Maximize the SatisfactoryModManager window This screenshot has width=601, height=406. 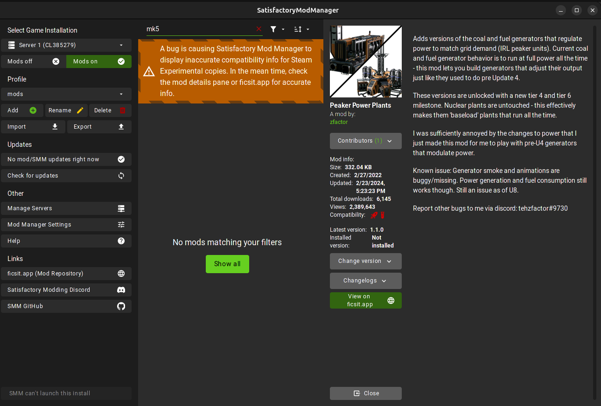click(x=577, y=10)
